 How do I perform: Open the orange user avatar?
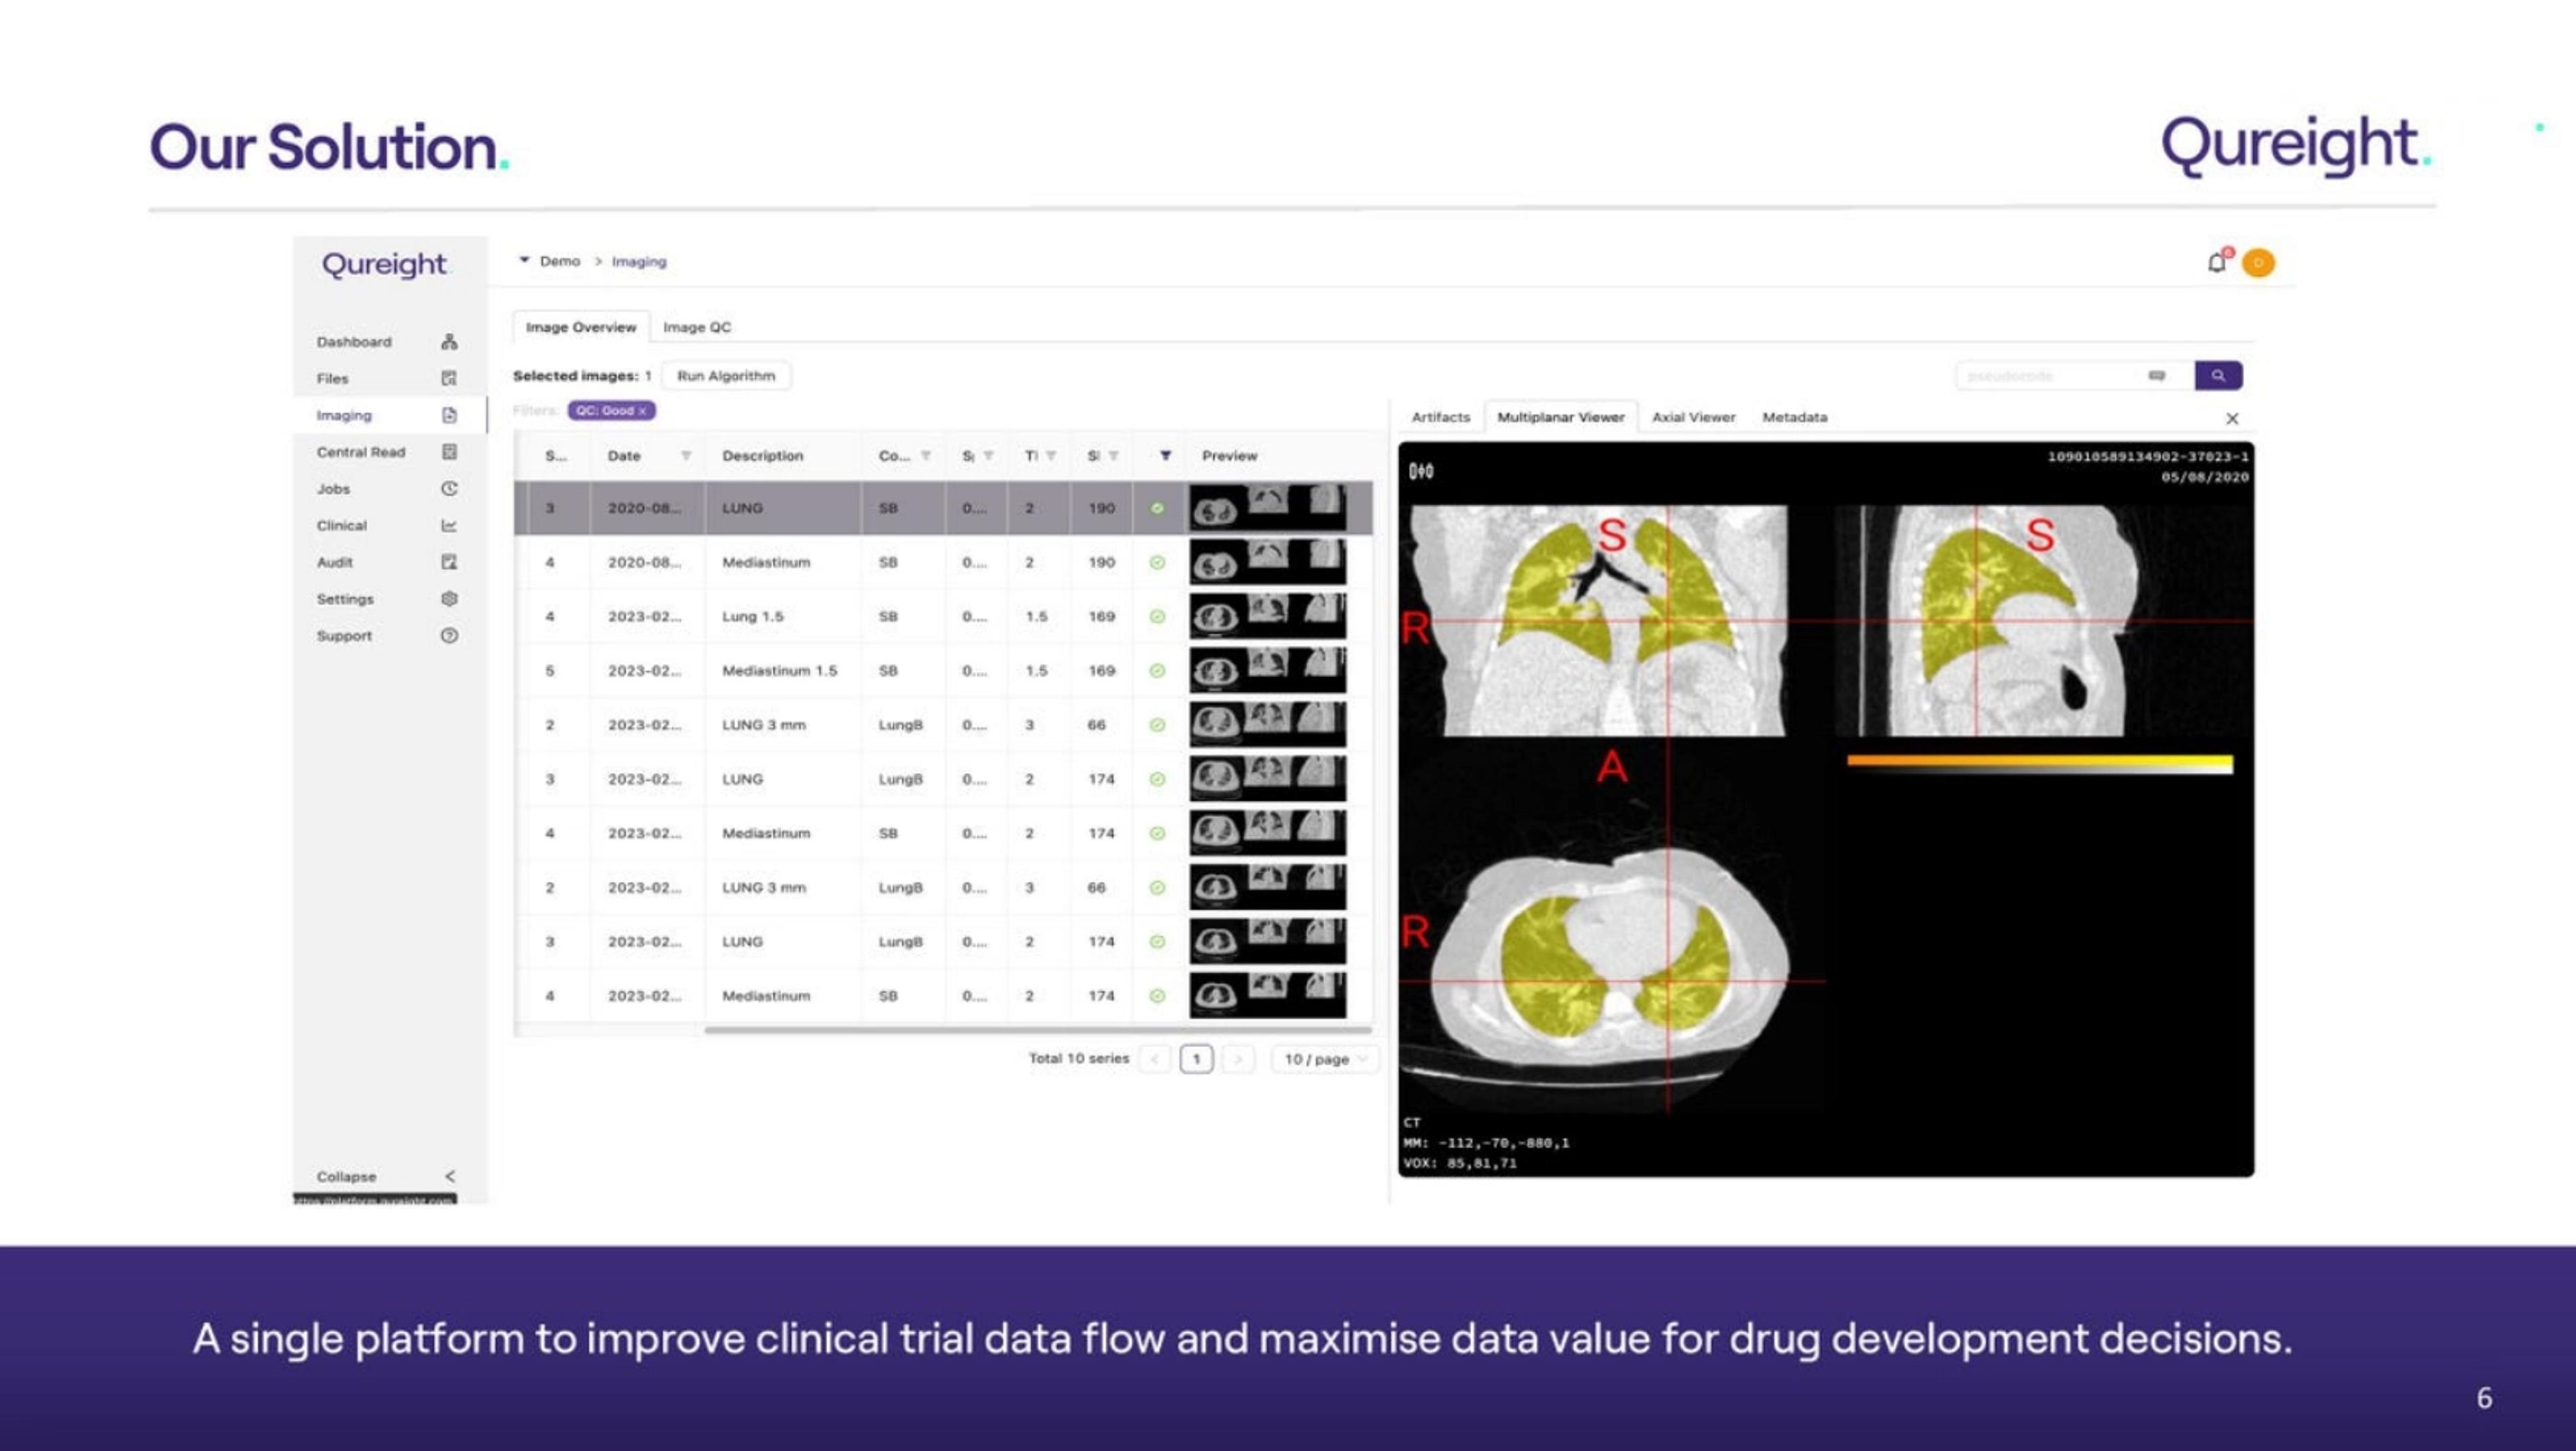(x=2258, y=263)
